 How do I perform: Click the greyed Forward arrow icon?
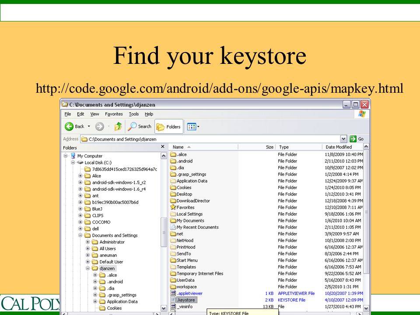100,126
